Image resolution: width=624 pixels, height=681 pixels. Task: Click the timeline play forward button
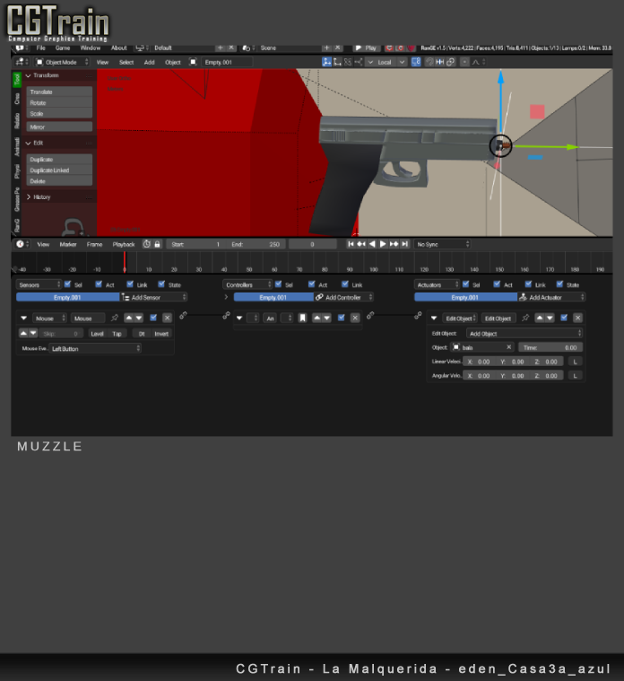click(x=383, y=244)
